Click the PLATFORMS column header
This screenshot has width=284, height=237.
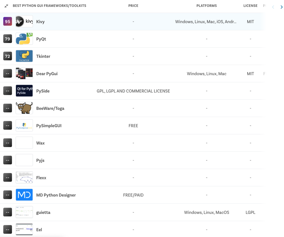207,6
